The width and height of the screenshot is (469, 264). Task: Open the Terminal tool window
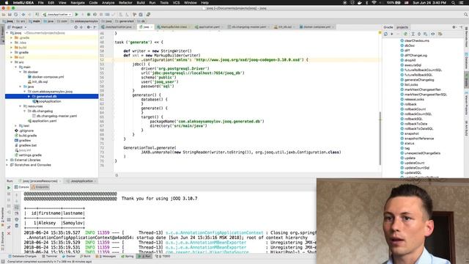(x=50, y=257)
